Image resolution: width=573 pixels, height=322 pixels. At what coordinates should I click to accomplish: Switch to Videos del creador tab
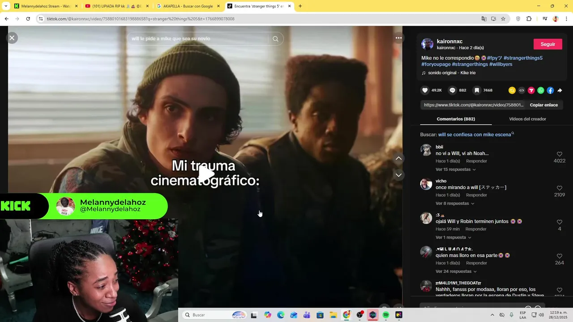527,119
